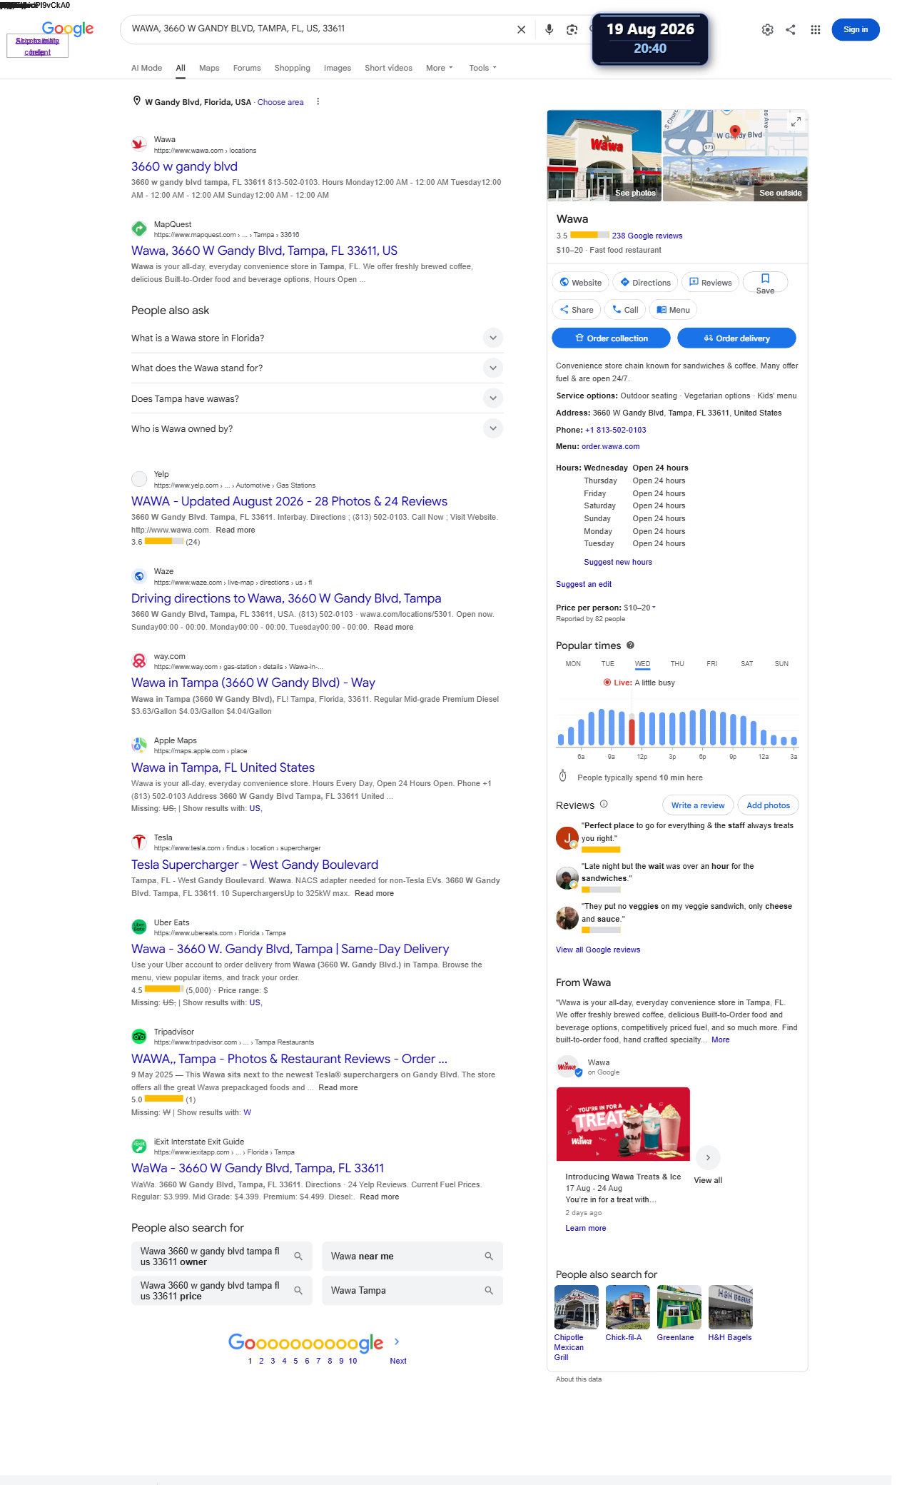The height and width of the screenshot is (1485, 902).
Task: Open H&H Bagels suggestion
Action: point(730,1314)
